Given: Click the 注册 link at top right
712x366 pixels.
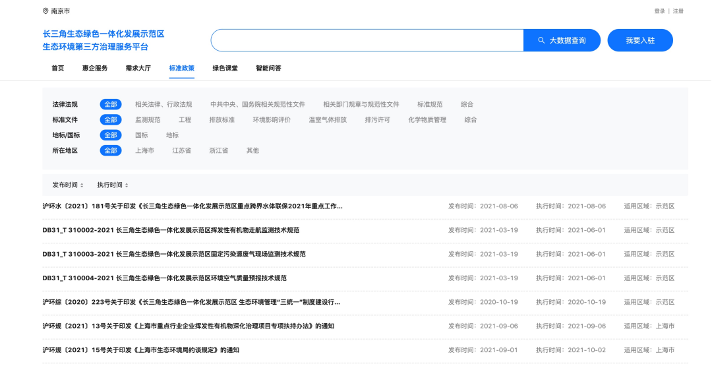Looking at the screenshot, I should click(678, 11).
